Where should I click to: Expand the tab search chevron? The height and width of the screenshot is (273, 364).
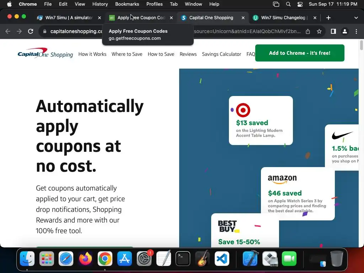pos(356,18)
